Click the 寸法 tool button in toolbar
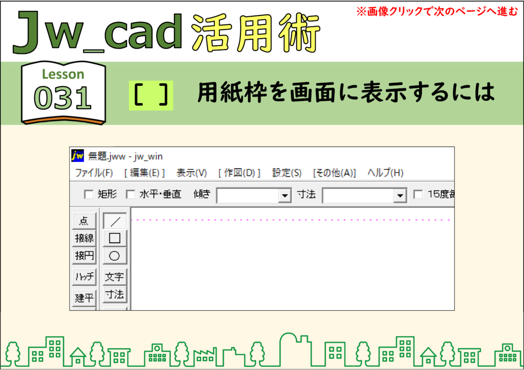 [x=115, y=294]
